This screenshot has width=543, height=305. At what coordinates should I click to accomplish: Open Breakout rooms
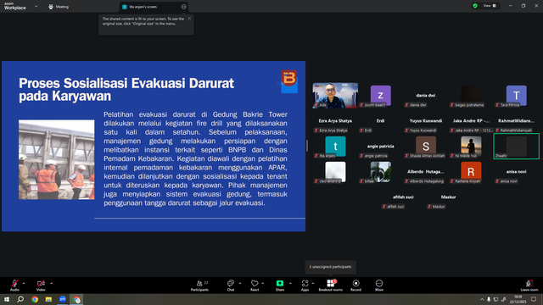click(x=330, y=286)
